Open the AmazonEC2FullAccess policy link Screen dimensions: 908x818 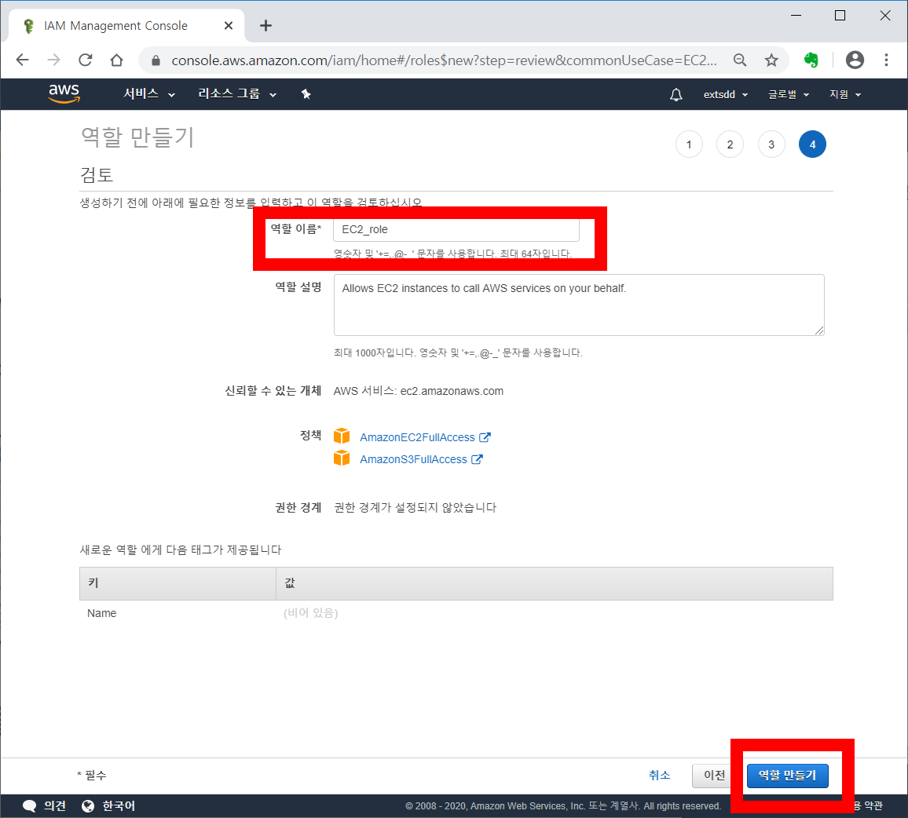[x=417, y=437]
